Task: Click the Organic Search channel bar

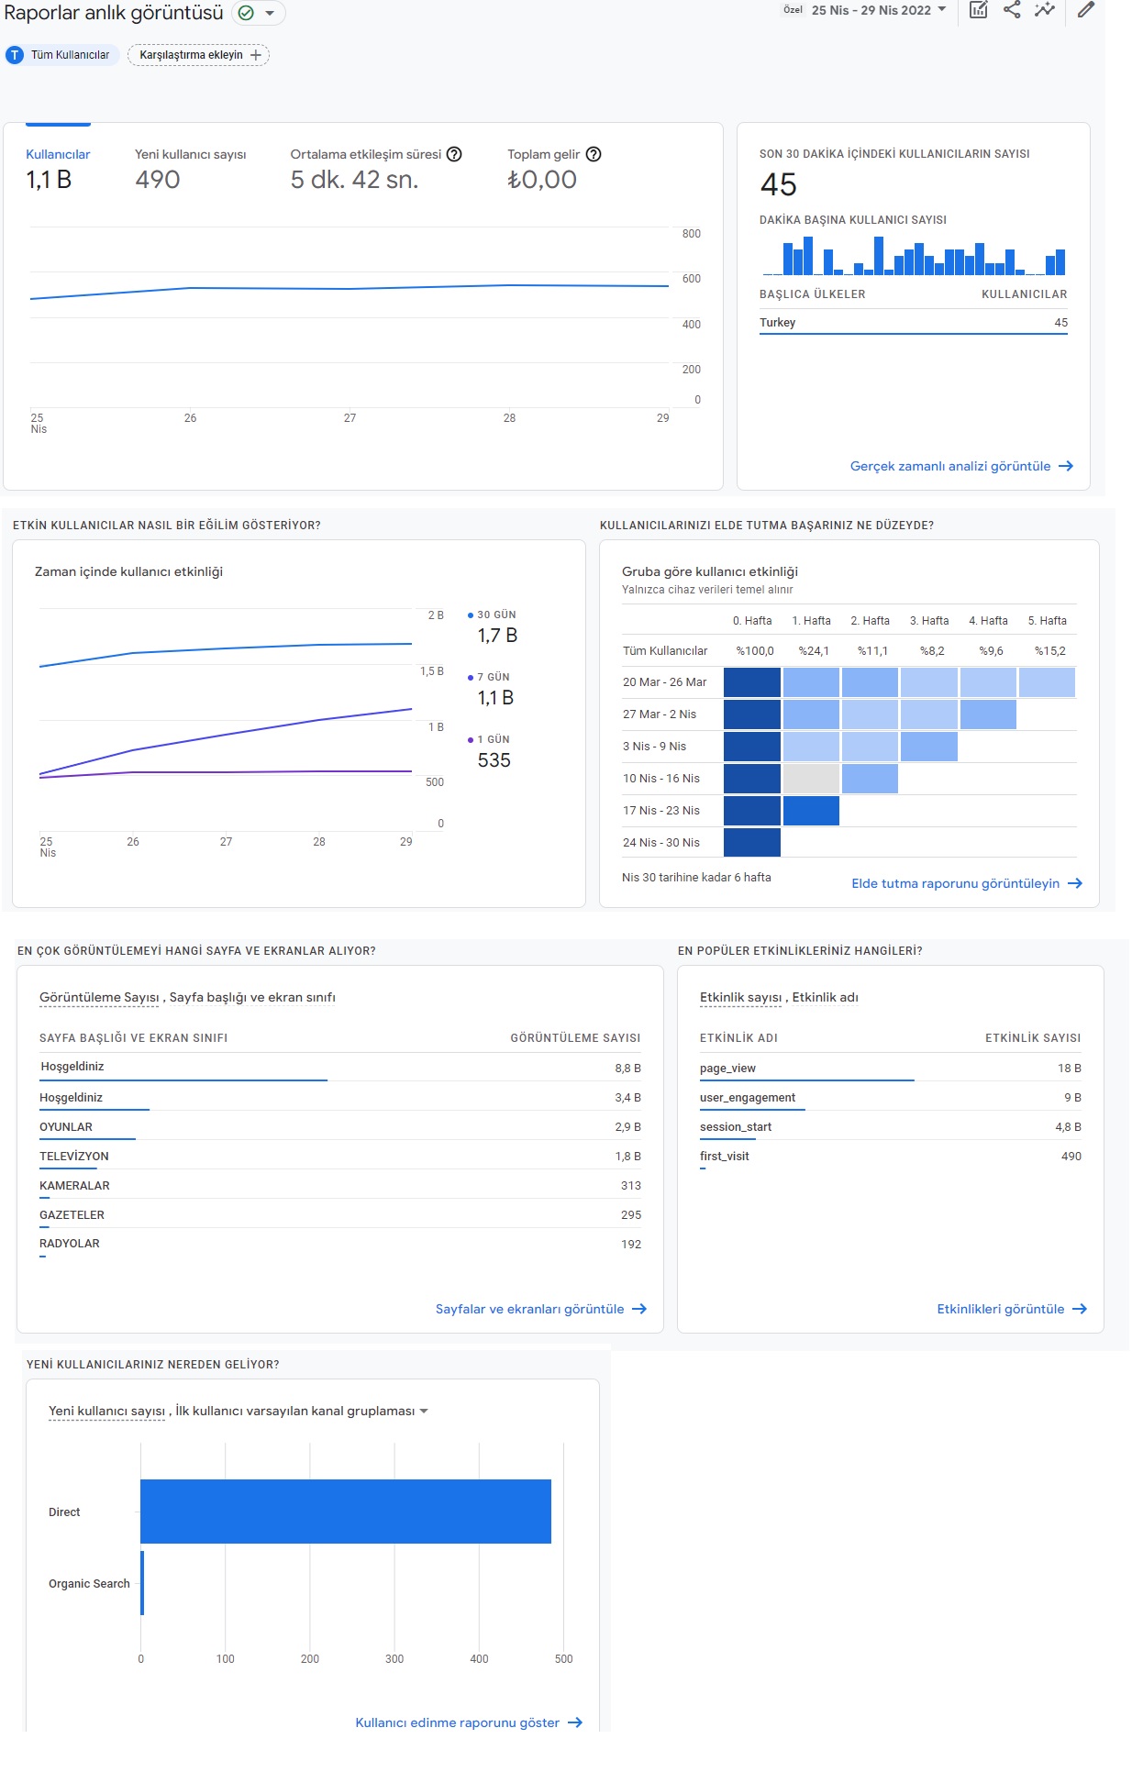Action: 142,1583
